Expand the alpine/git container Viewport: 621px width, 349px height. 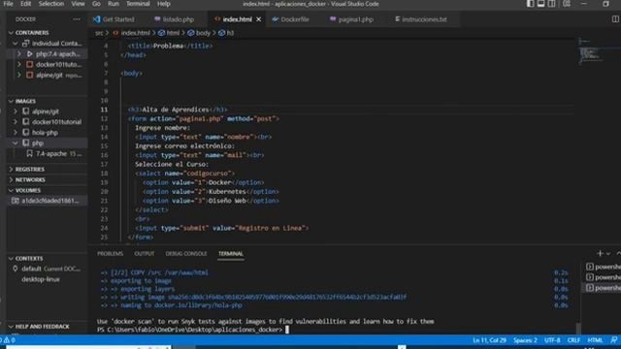pos(19,75)
